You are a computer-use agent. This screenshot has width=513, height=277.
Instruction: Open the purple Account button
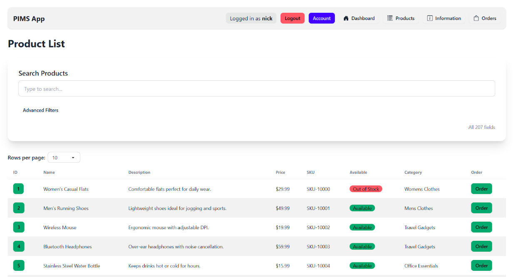[x=321, y=18]
